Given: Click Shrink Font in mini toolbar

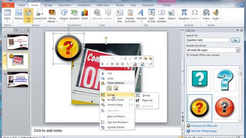Looking at the screenshot, I should 130,59.
